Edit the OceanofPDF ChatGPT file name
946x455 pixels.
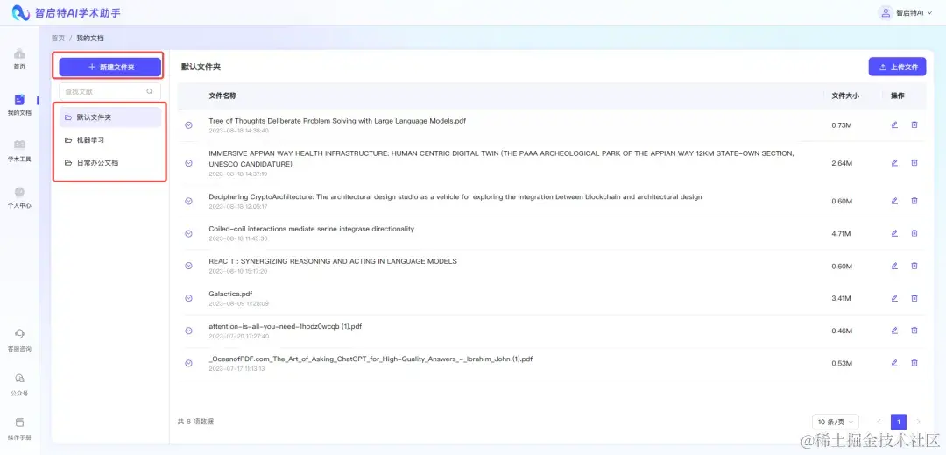(894, 363)
